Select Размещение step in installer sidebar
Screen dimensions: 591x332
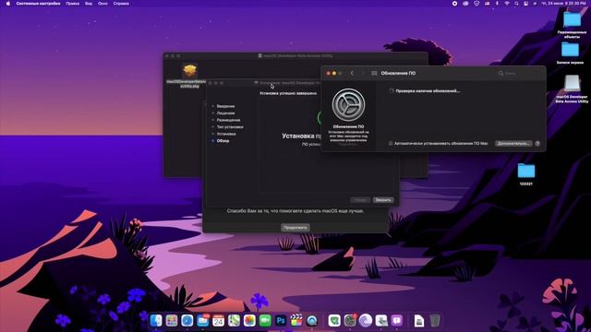(228, 120)
